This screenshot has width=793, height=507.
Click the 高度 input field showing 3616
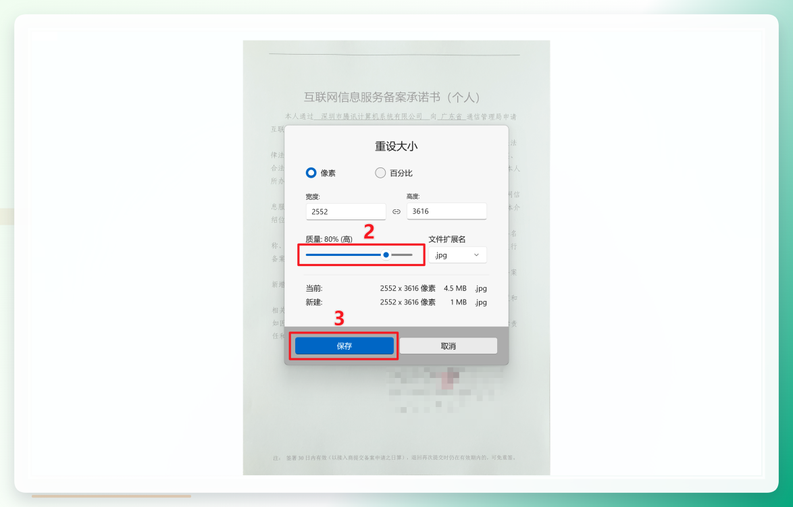[x=446, y=211]
